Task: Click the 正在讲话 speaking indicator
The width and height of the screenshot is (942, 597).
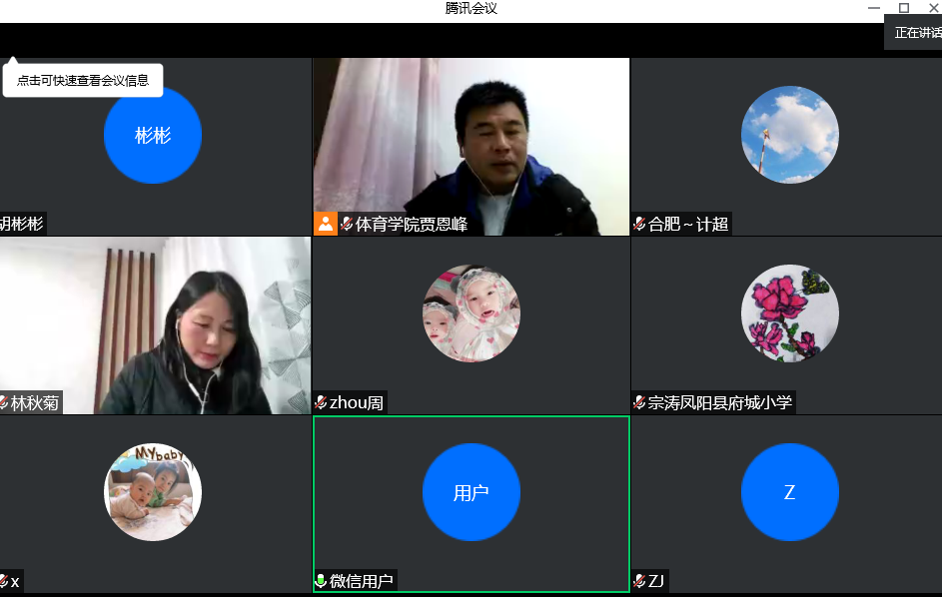Action: point(916,32)
